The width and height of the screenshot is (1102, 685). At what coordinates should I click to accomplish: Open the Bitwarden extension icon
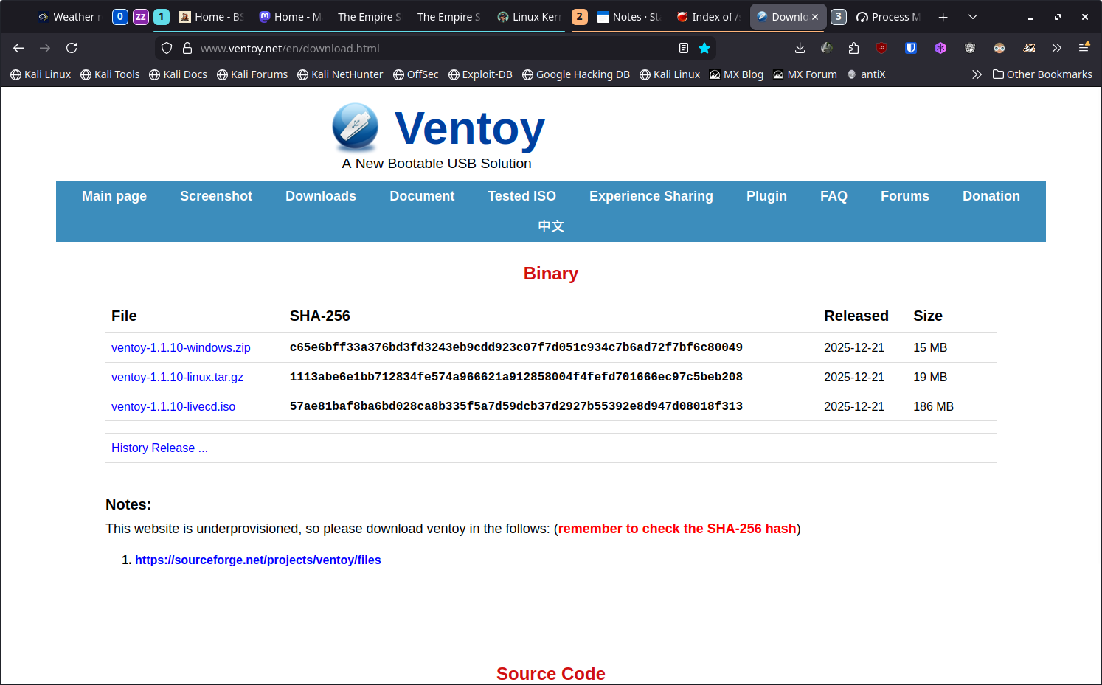pos(911,48)
